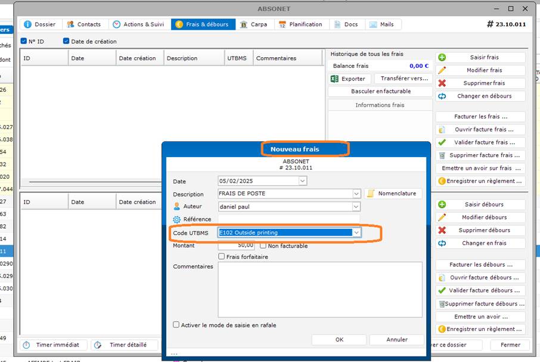Viewport: 540px width, 362px height.
Task: Click the green check Valider facture frais
Action: tap(442, 142)
